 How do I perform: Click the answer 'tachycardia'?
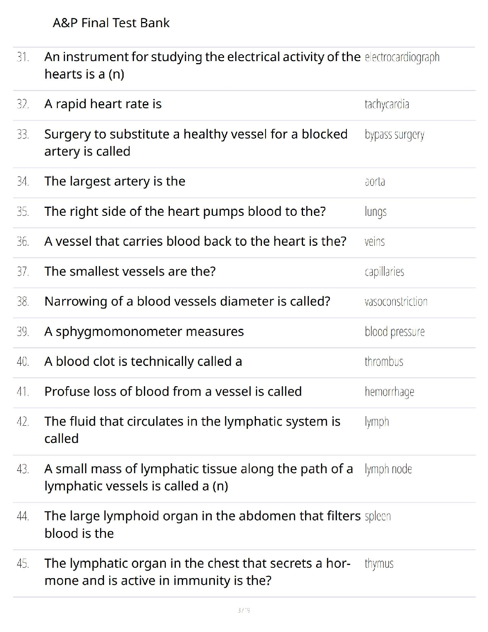click(x=387, y=105)
